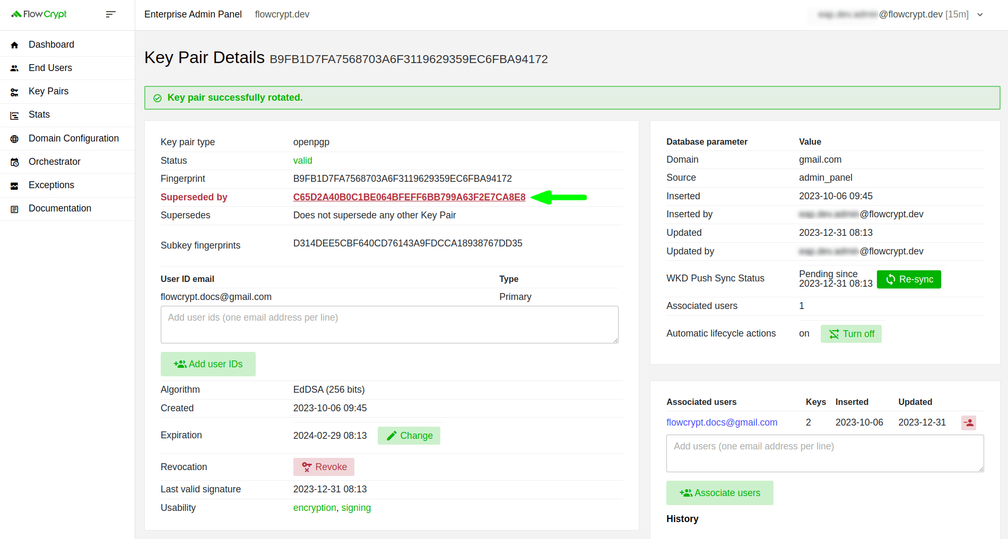Click the 'Key pair successfully rotated.' message
This screenshot has height=539, width=1008.
pyautogui.click(x=235, y=98)
